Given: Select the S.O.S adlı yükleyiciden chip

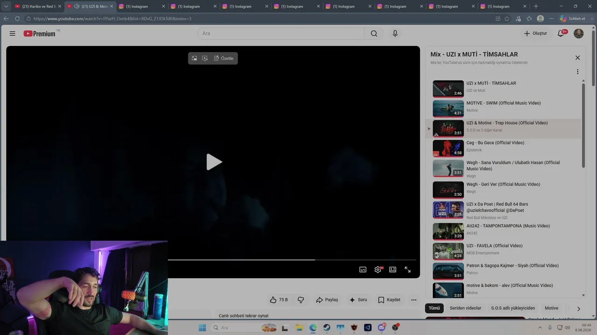Looking at the screenshot, I should [513, 308].
